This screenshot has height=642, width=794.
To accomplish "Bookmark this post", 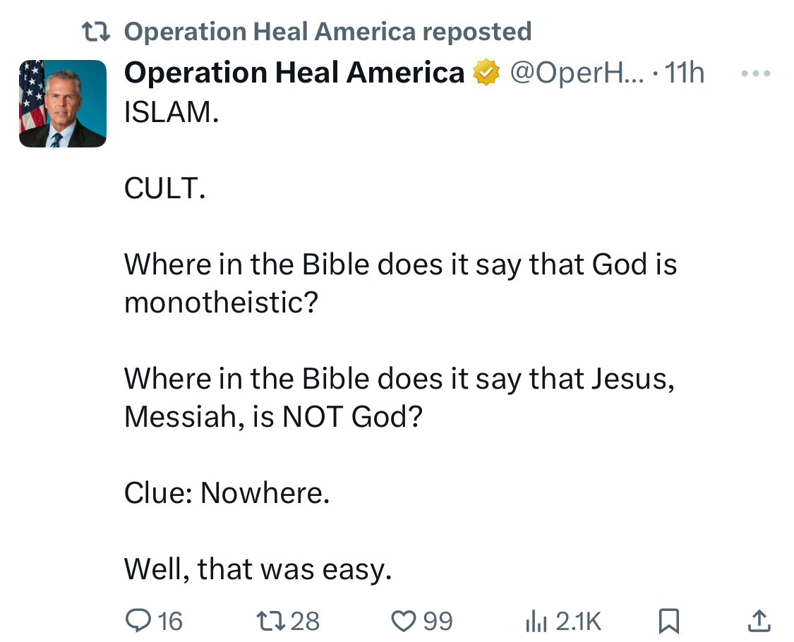I will click(668, 621).
